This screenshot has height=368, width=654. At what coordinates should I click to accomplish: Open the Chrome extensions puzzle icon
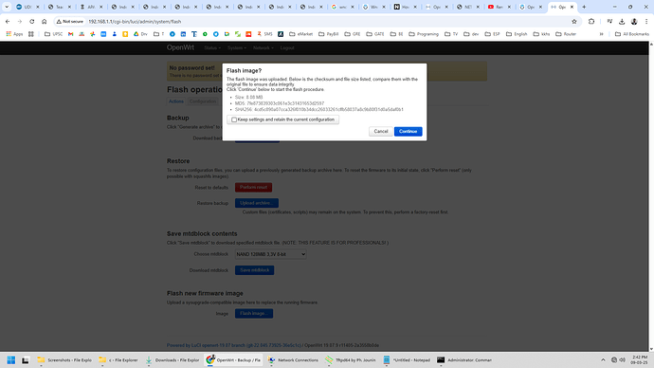[x=591, y=21]
